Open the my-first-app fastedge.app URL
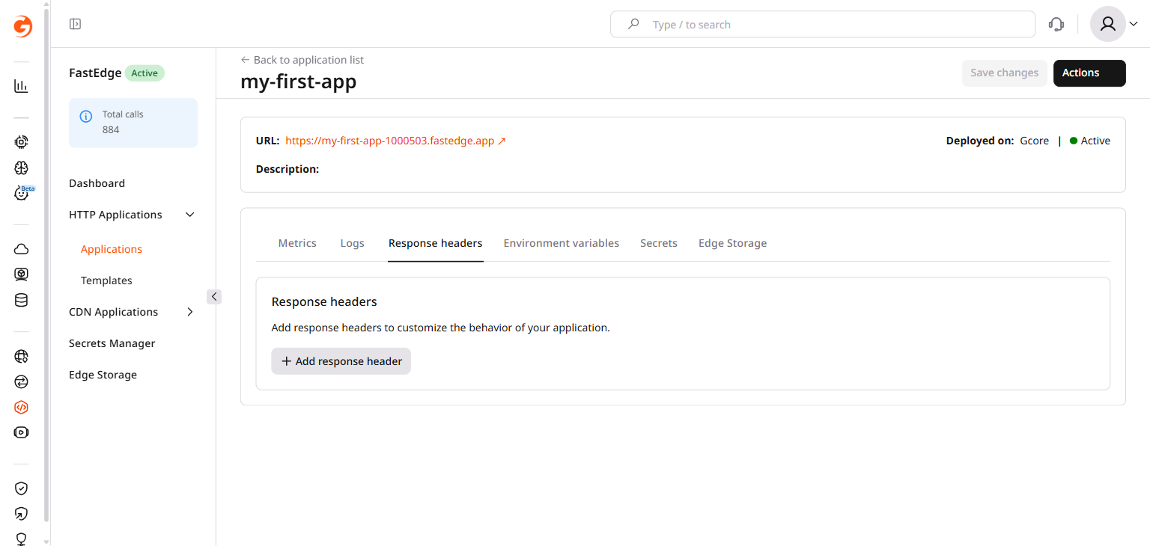The width and height of the screenshot is (1150, 546). tap(396, 141)
